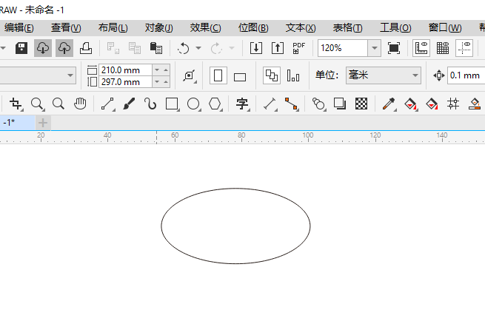Click the Publish to PDF icon
This screenshot has width=485, height=321.
coord(299,48)
